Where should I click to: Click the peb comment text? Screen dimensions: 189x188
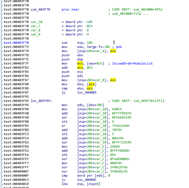(x=119, y=47)
